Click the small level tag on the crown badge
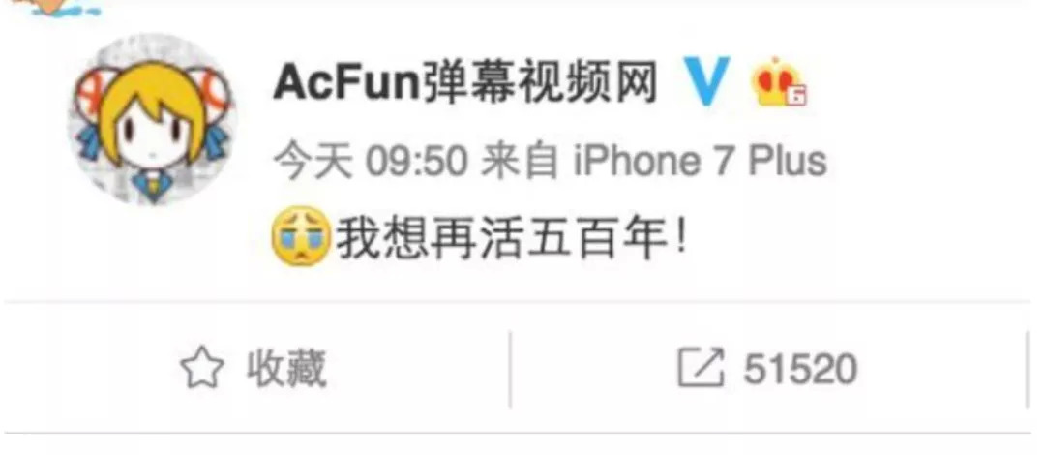This screenshot has height=455, width=1045. coord(796,97)
